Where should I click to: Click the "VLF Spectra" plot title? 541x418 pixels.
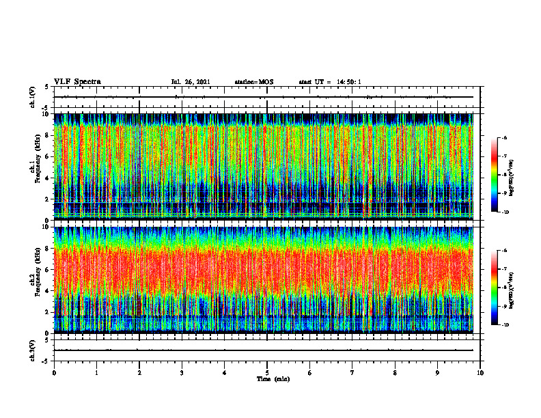point(77,82)
